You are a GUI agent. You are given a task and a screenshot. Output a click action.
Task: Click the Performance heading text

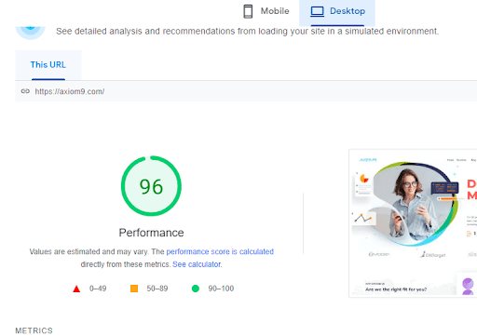(151, 233)
